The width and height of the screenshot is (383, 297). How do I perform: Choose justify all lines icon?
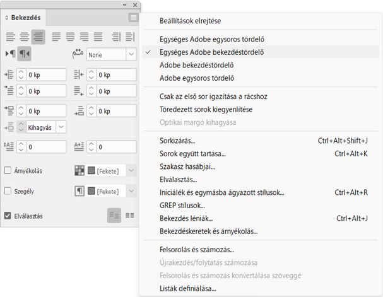[98, 37]
